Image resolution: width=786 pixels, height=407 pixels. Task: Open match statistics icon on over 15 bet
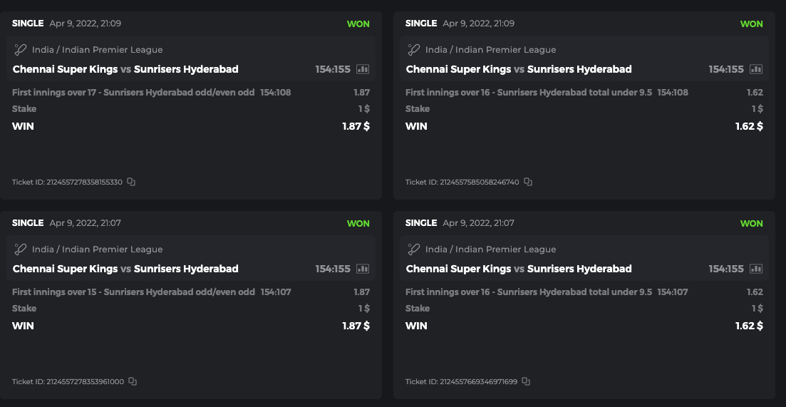pyautogui.click(x=363, y=269)
